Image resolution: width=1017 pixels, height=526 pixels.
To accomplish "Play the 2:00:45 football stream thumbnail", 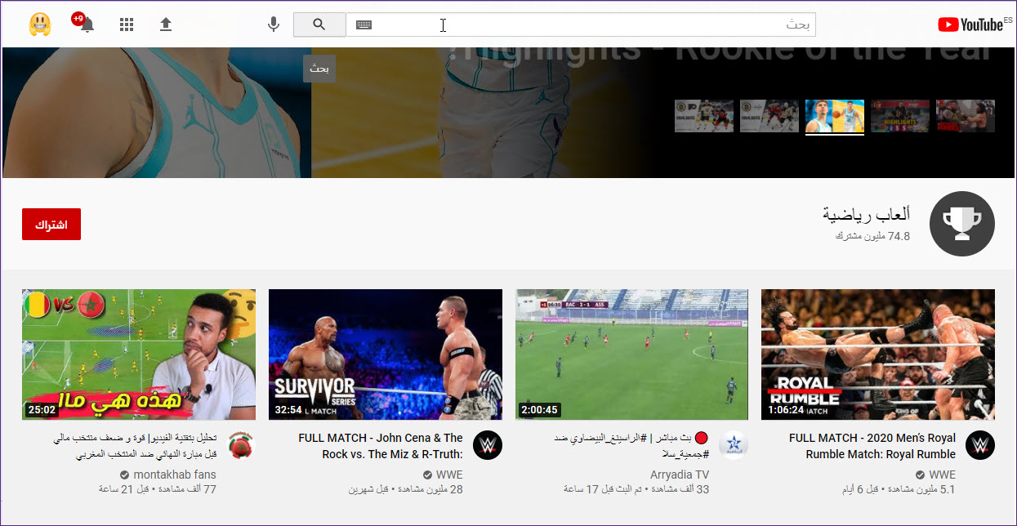I will tap(631, 354).
